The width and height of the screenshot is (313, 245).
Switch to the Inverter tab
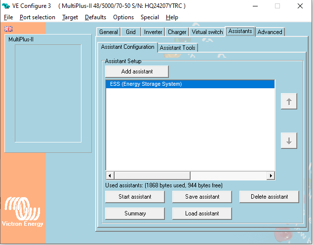153,32
